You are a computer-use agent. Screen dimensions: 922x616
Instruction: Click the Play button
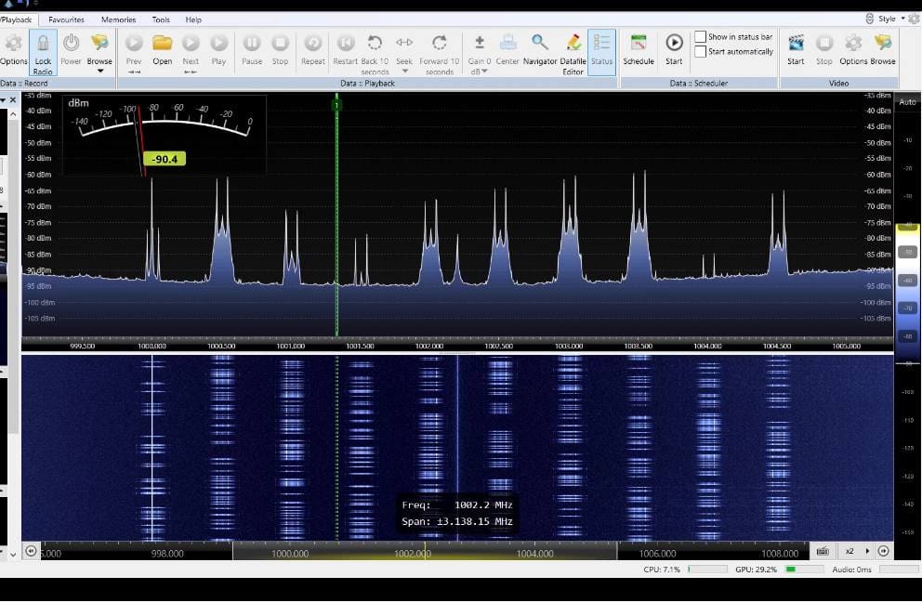(218, 49)
